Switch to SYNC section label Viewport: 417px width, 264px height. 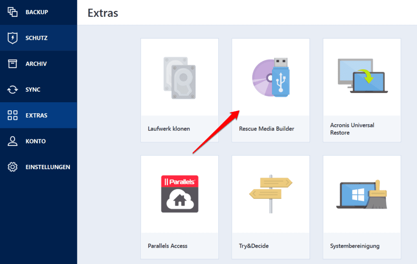tap(33, 90)
